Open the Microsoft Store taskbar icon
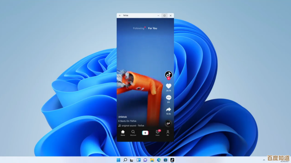291x163 pixels. pos(165,160)
